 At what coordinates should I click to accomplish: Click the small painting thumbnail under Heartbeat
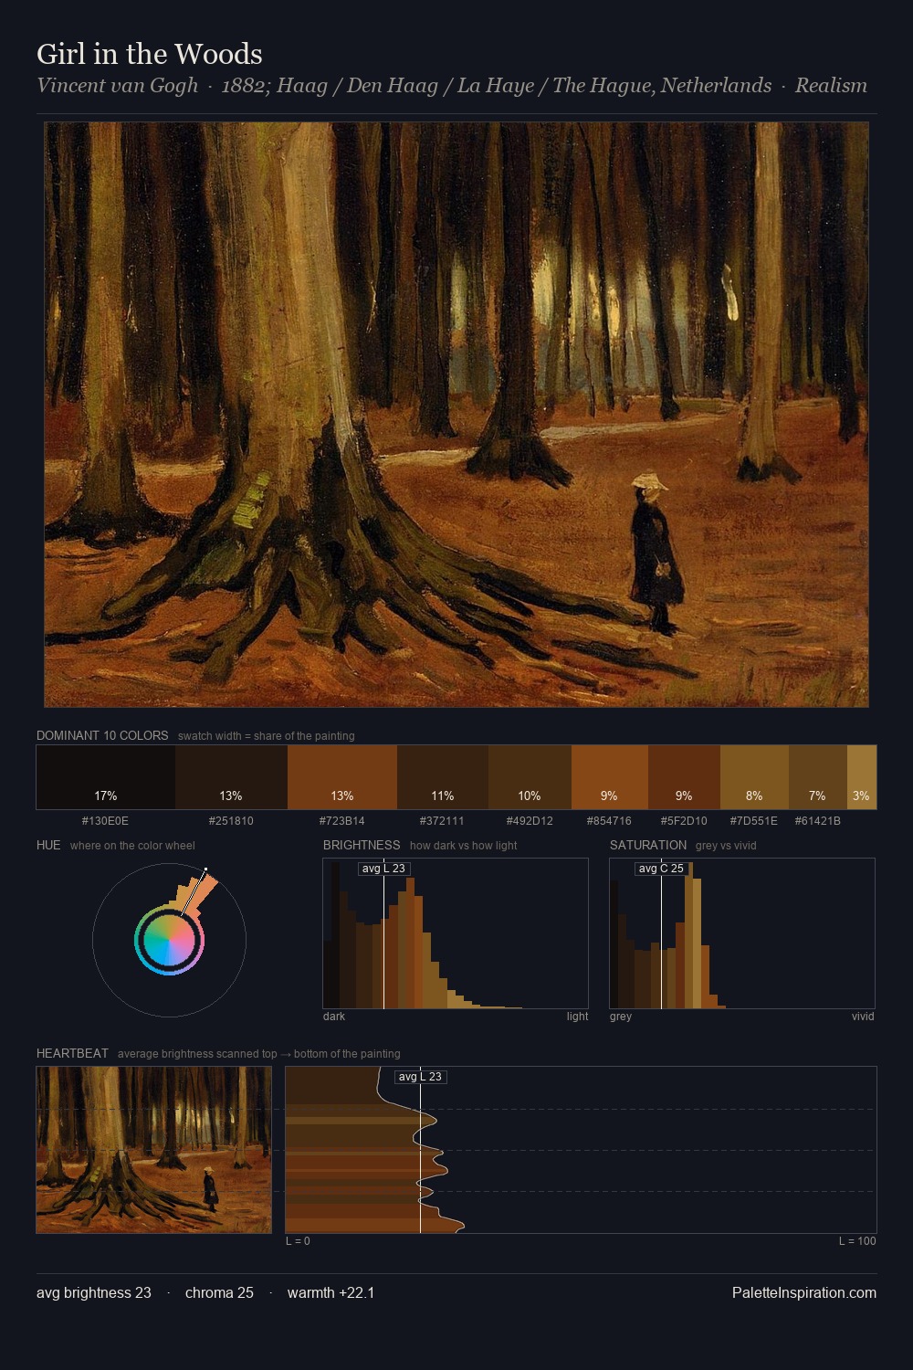[x=154, y=1150]
